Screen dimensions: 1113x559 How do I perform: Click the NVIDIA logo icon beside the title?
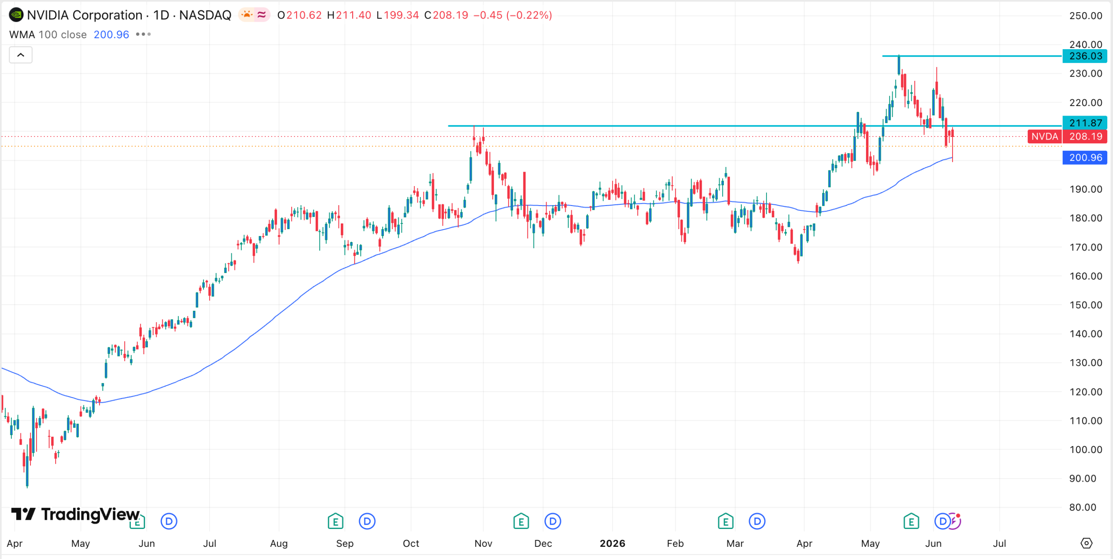[x=16, y=15]
